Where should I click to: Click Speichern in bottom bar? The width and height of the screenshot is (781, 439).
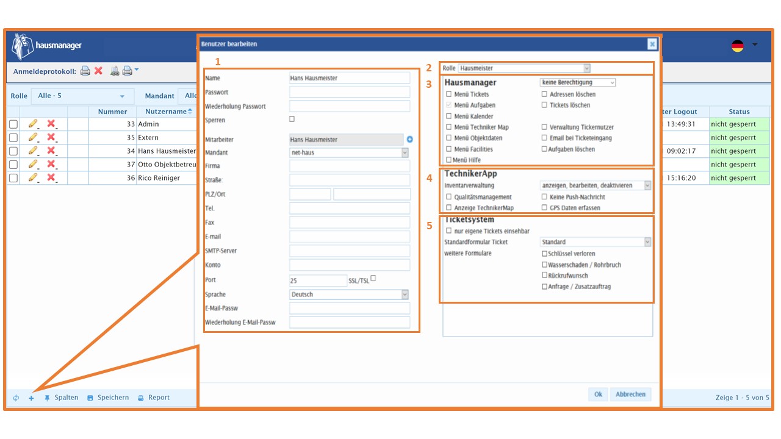[108, 398]
